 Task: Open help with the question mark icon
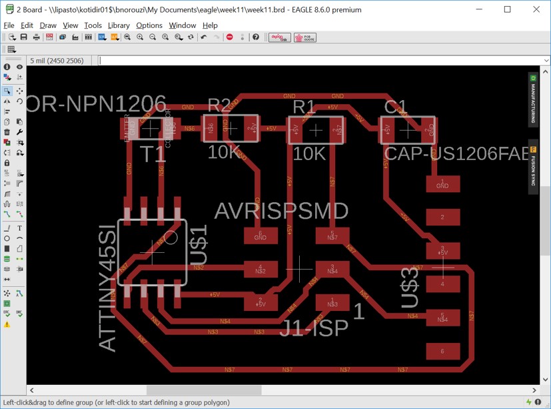[256, 37]
